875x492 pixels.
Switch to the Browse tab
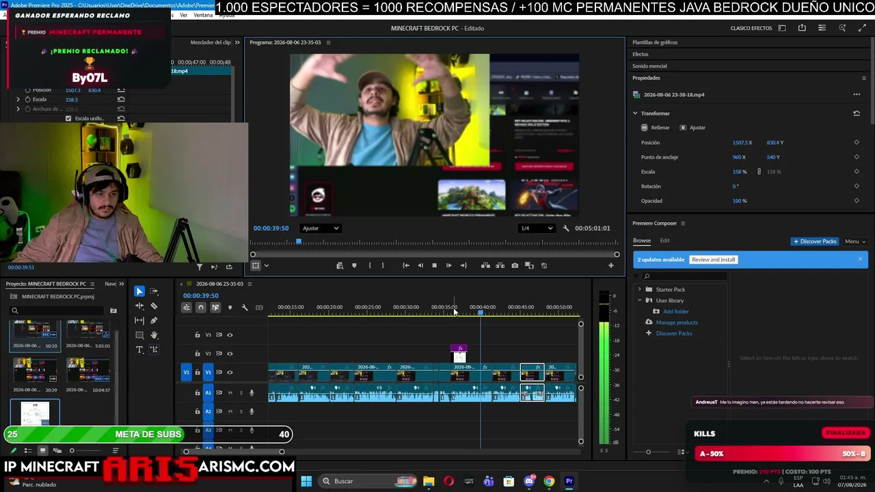click(x=641, y=241)
